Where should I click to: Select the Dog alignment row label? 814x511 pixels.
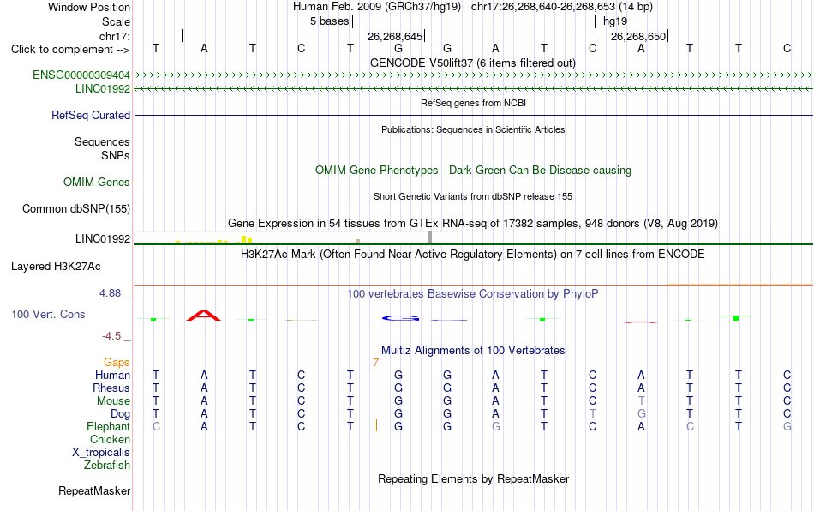[120, 414]
